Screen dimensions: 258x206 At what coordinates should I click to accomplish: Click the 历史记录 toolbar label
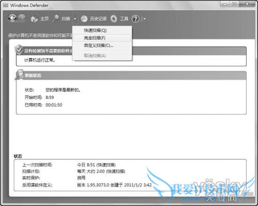[x=99, y=19]
